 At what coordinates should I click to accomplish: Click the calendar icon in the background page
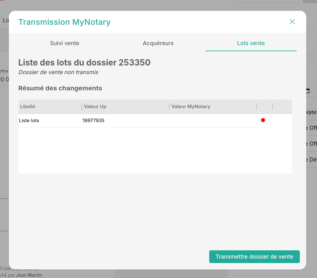click(308, 91)
